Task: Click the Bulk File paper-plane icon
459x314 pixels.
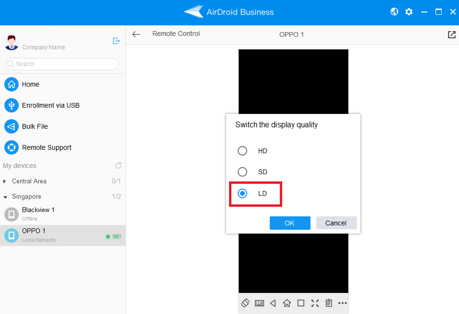Action: tap(11, 126)
